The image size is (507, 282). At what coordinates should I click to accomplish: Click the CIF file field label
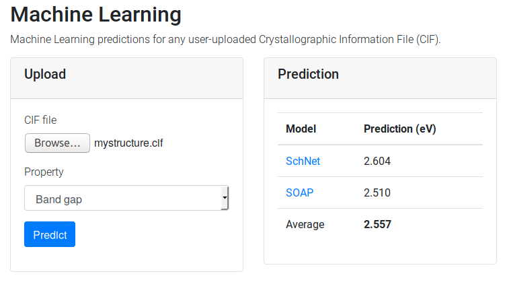coord(40,120)
